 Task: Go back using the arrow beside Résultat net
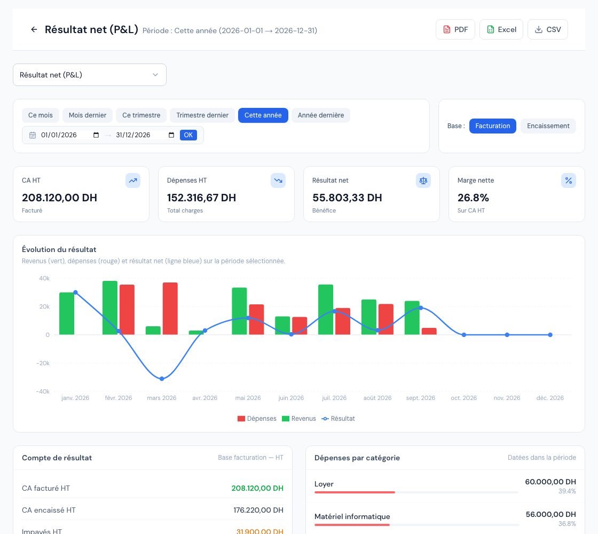[x=34, y=29]
